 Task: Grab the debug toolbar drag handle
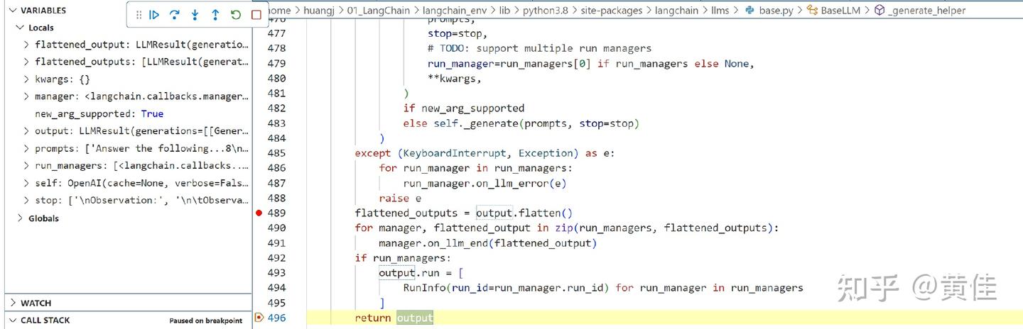click(x=139, y=14)
